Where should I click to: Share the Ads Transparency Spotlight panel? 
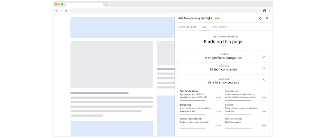tap(260, 18)
